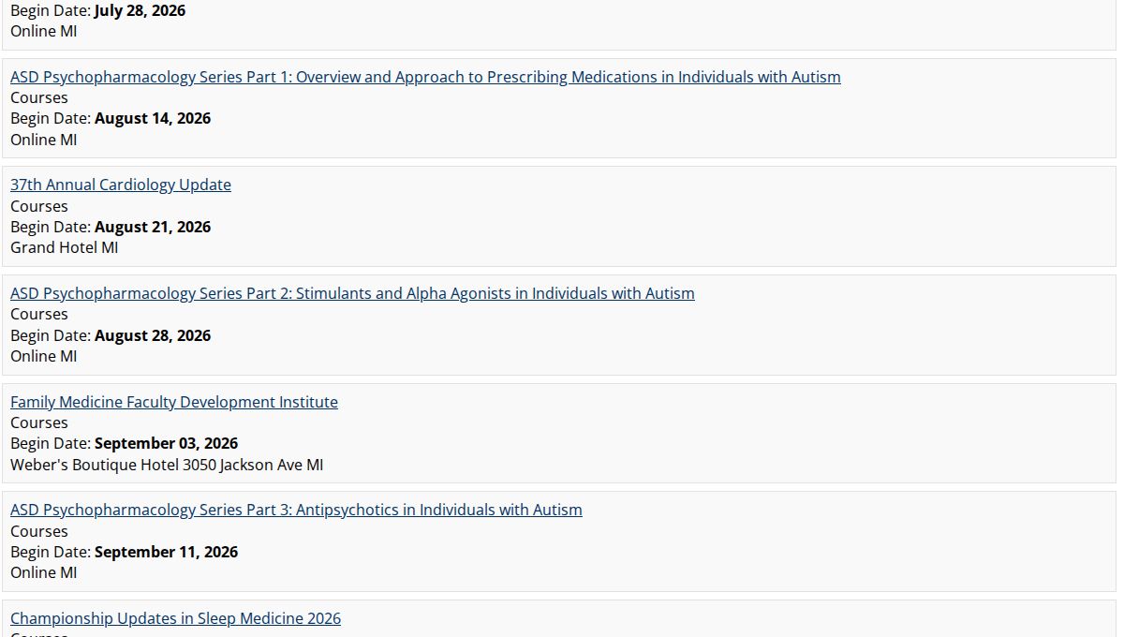Select the August 21, 2026 begin date
The width and height of the screenshot is (1124, 637).
coord(153,227)
